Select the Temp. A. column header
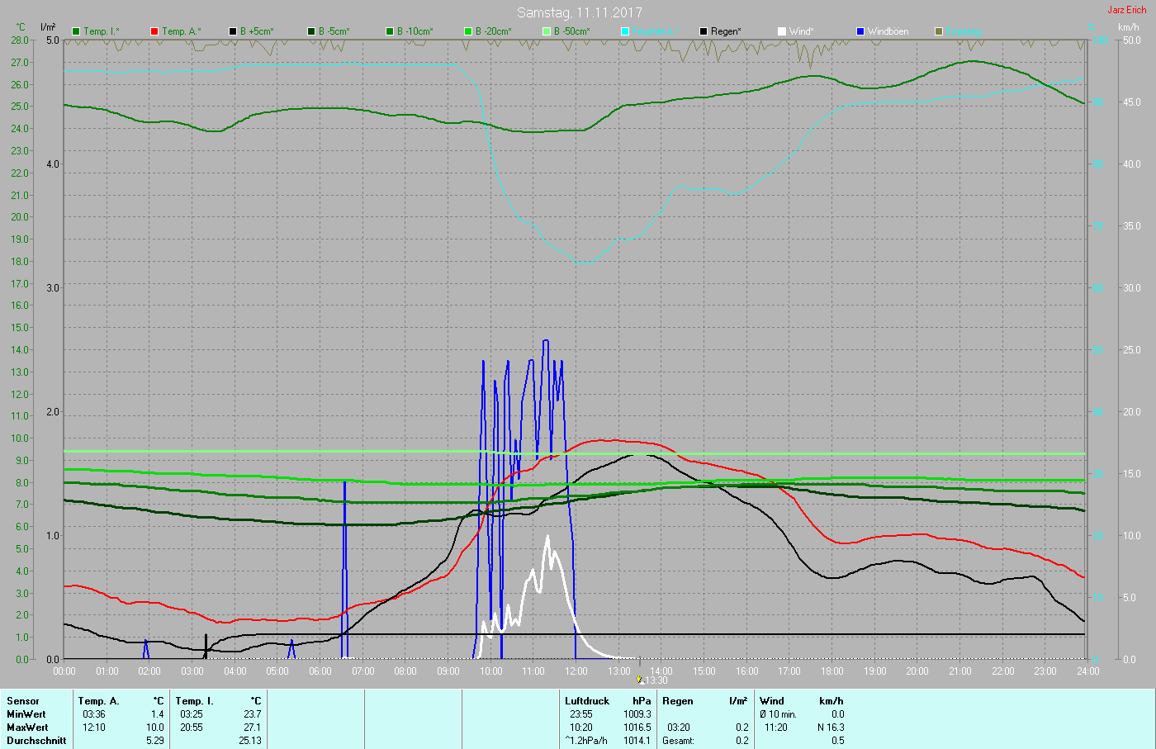This screenshot has height=749, width=1156. [x=98, y=701]
